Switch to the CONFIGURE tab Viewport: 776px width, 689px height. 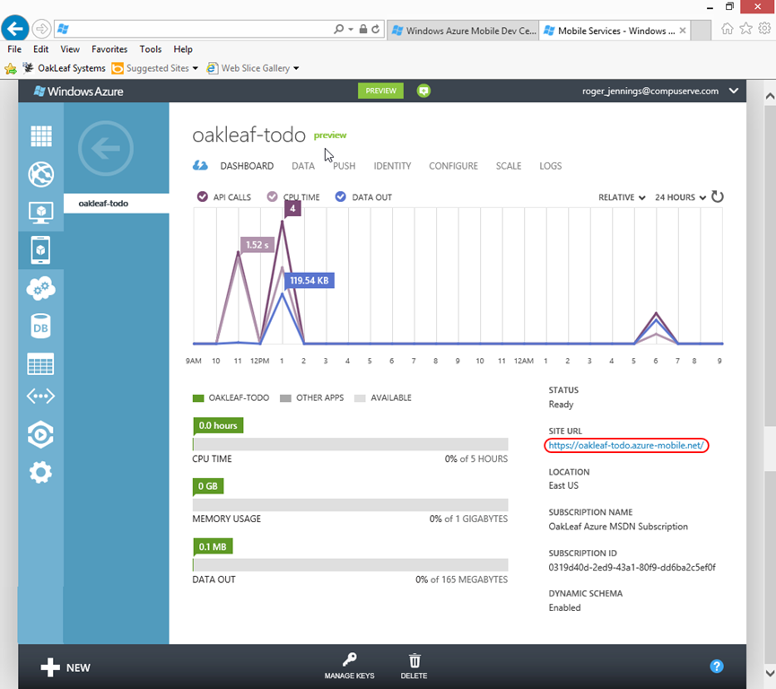pos(453,166)
